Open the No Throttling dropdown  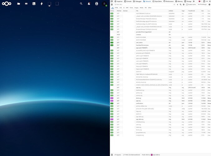coord(203,5)
